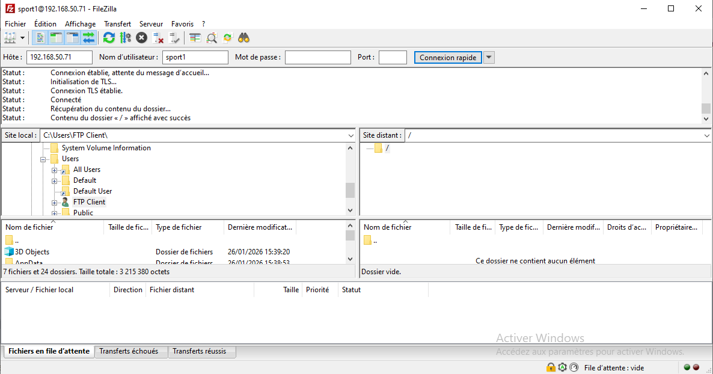Reconnect to the last server
Image resolution: width=713 pixels, height=374 pixels.
coord(174,38)
